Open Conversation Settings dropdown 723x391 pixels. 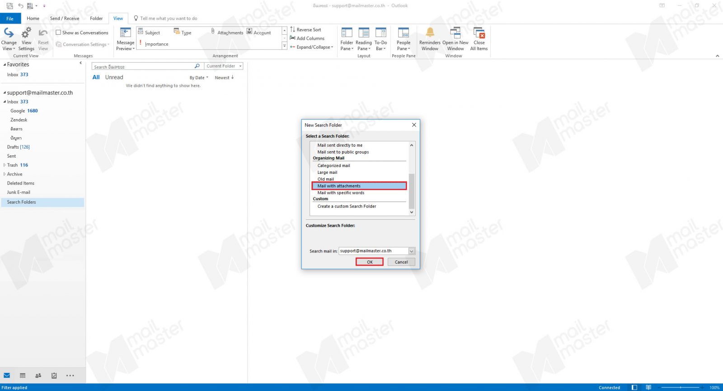pyautogui.click(x=83, y=44)
